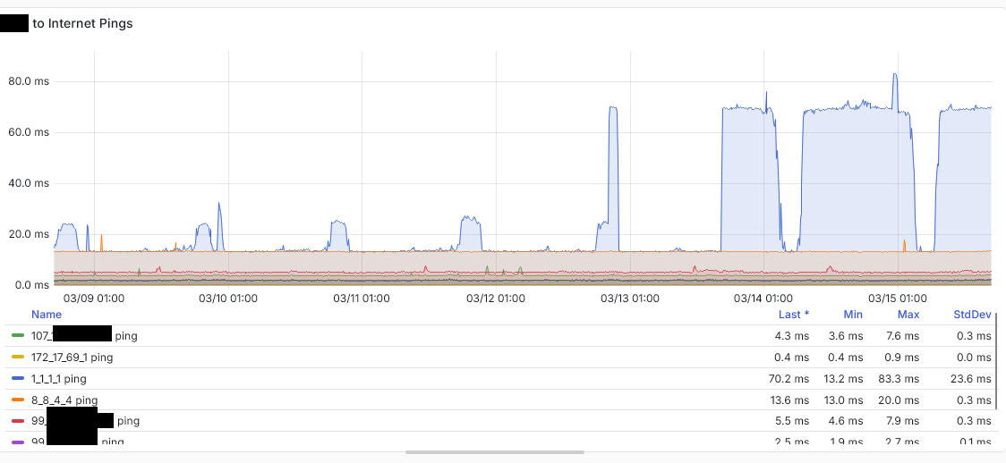Select the 13.2 ms Min value
This screenshot has height=463, width=1006.
(x=843, y=378)
